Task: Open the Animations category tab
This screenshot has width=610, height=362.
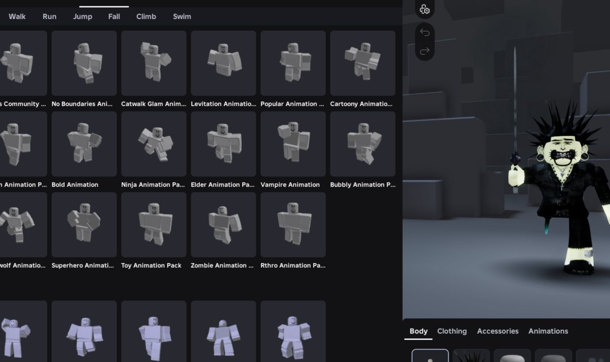Action: coord(548,331)
